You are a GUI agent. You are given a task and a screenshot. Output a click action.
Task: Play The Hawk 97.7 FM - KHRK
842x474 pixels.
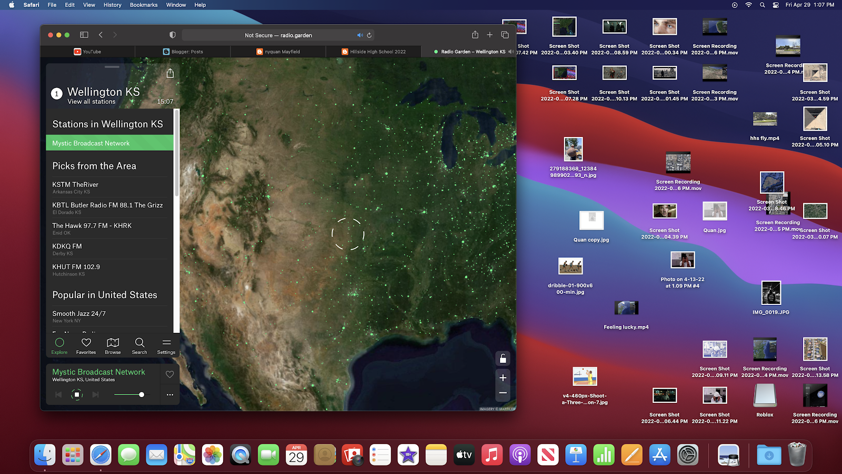pyautogui.click(x=109, y=229)
